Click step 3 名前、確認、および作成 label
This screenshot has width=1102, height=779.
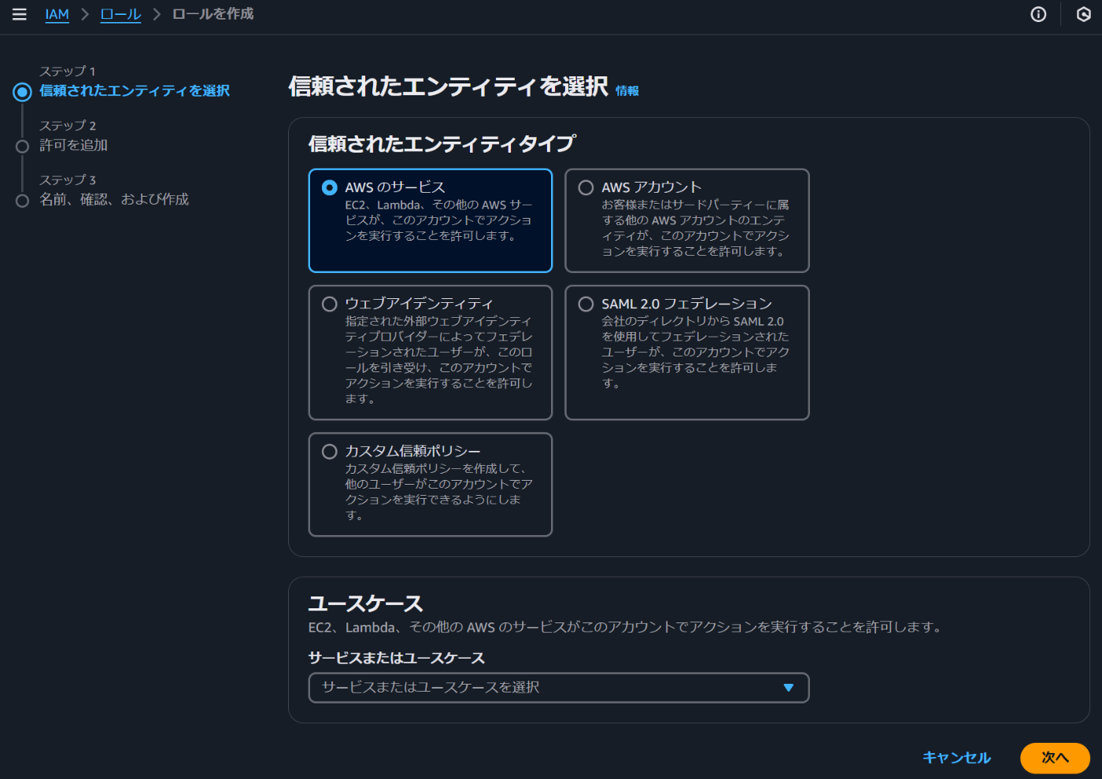coord(114,199)
